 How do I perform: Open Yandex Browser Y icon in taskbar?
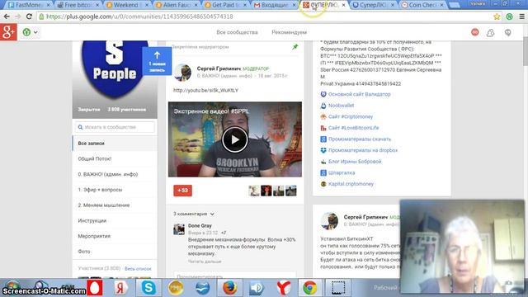tap(284, 288)
